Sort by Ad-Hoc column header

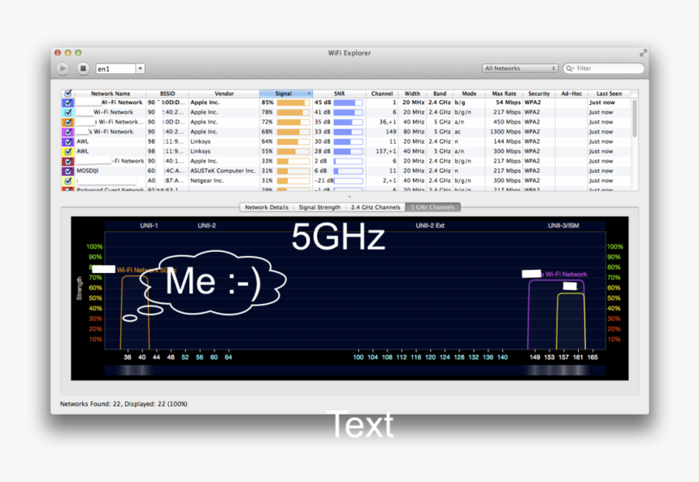tap(571, 93)
